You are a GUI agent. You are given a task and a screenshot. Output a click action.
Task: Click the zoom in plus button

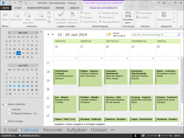coord(170,136)
